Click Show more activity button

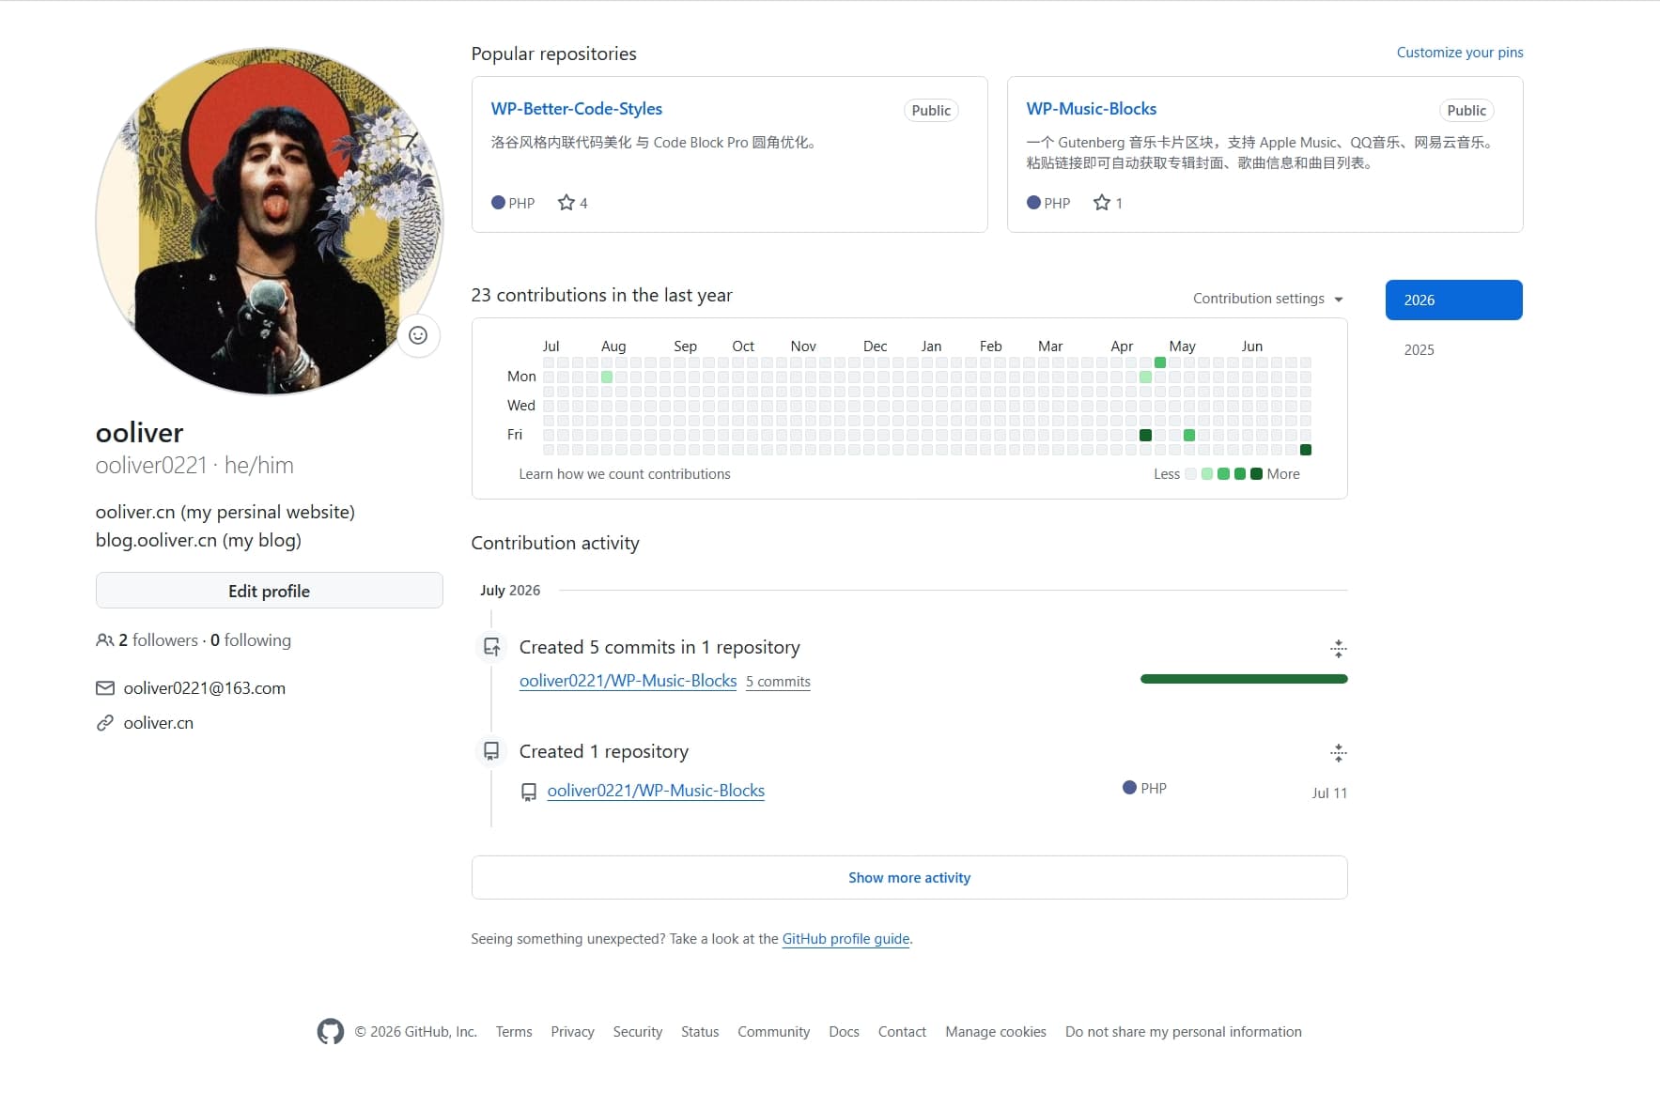click(909, 877)
